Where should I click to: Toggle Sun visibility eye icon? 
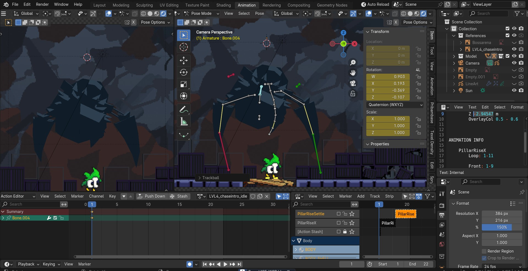tap(514, 90)
